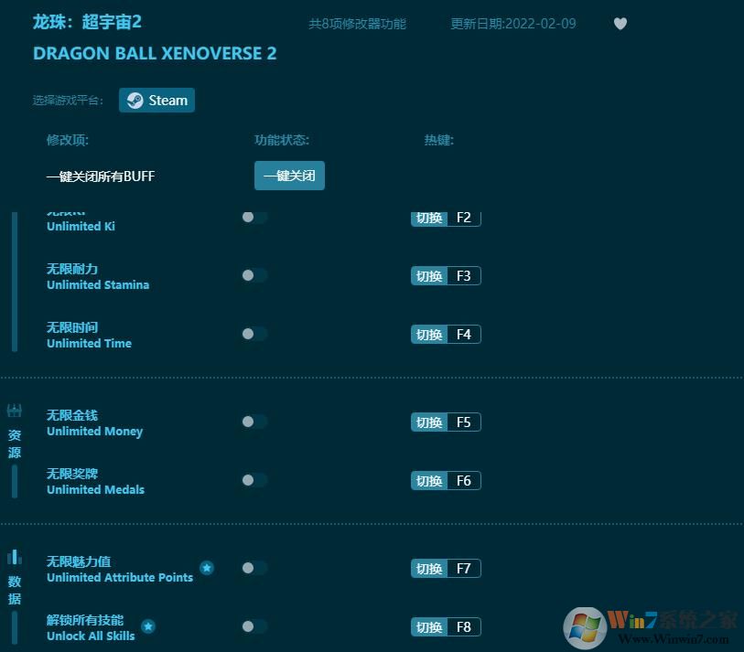Click the Steam platform selection button
The height and width of the screenshot is (652, 744).
[156, 100]
